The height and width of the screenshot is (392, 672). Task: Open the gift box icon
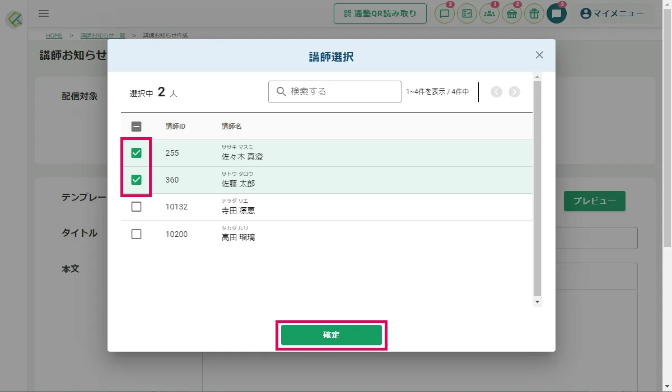pyautogui.click(x=534, y=14)
